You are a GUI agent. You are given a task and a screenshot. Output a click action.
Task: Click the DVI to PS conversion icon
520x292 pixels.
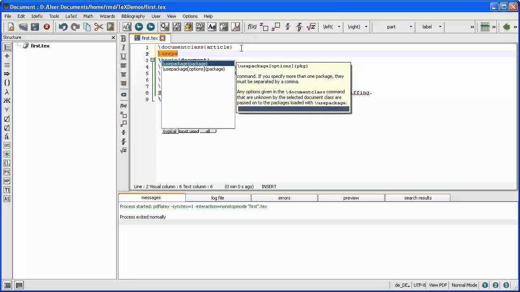[x=200, y=27]
